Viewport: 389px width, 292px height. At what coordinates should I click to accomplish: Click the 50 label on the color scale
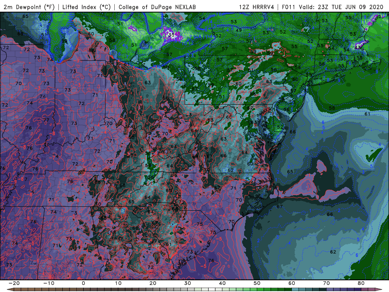[257, 283]
